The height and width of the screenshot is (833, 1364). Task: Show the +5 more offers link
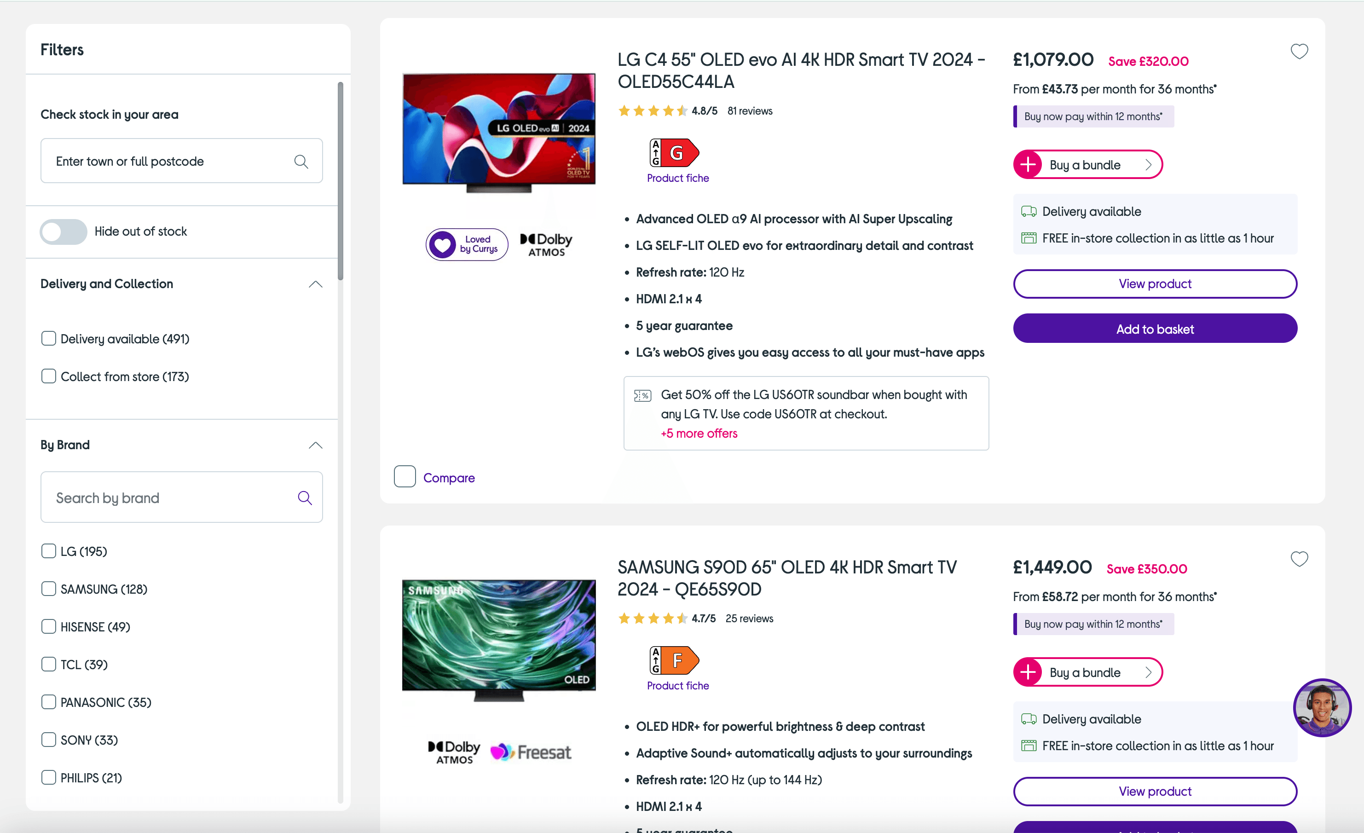pos(699,434)
